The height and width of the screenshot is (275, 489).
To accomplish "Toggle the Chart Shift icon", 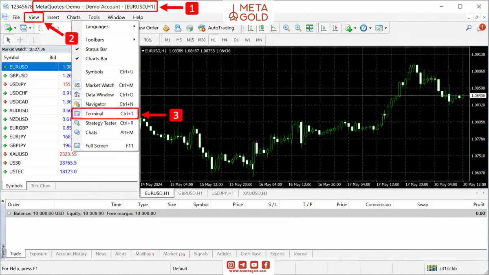I will (335, 28).
